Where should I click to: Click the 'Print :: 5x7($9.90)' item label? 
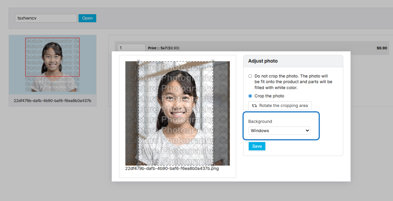[164, 48]
